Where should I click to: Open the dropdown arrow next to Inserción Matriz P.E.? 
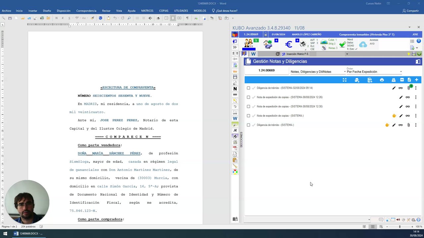347,54
